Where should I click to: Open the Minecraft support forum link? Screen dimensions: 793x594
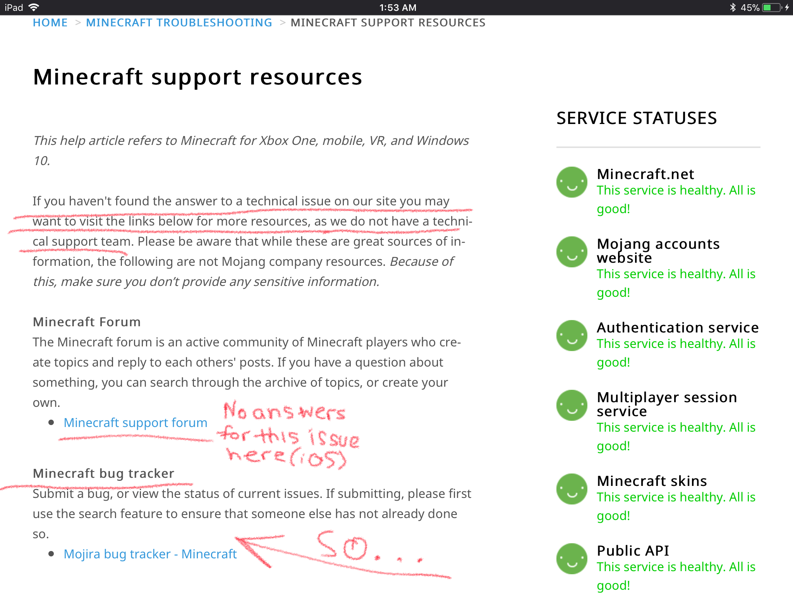(x=135, y=423)
